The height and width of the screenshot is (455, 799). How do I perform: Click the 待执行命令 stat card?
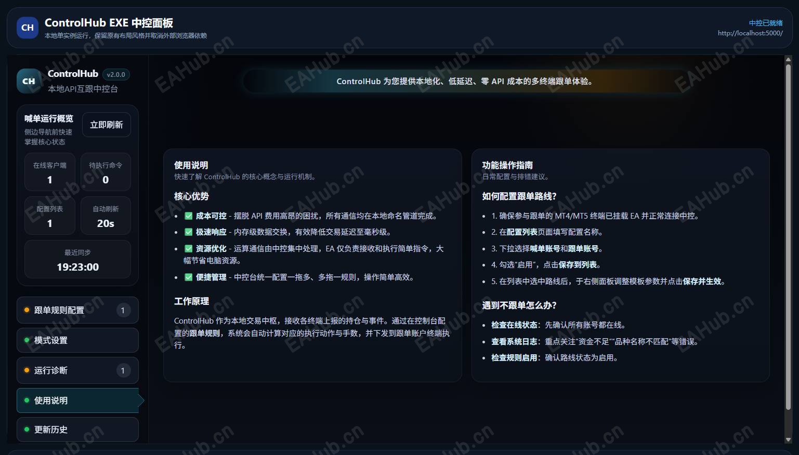106,172
